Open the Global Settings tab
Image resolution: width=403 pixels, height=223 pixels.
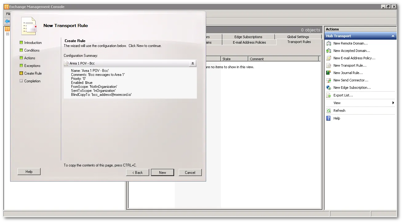pyautogui.click(x=298, y=37)
